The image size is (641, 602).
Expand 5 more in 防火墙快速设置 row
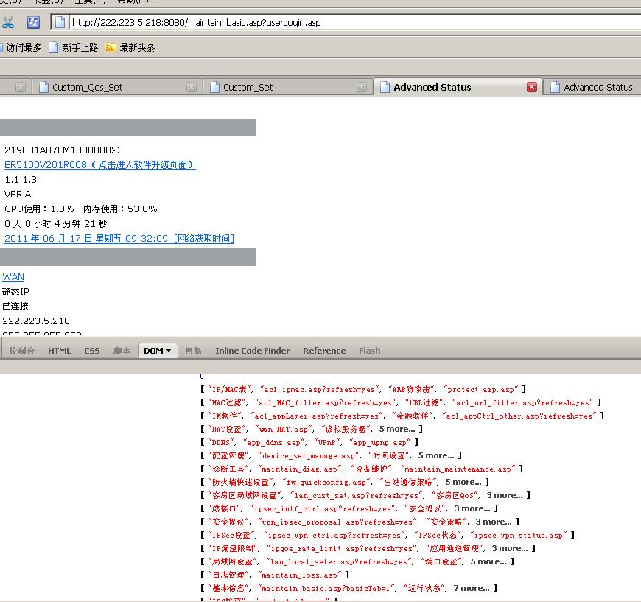click(x=463, y=482)
